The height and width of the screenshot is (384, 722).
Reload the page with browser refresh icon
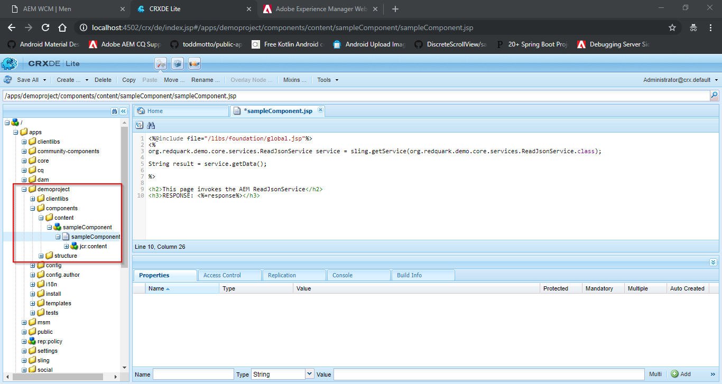(x=45, y=27)
